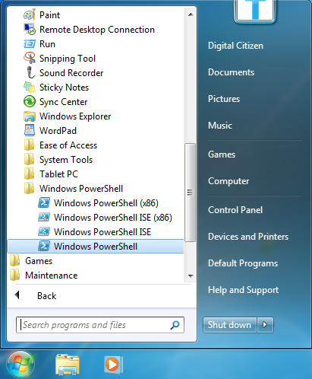Launch Snipping Tool via its scissors icon
Screen dimensions: 312x379
tap(30, 59)
